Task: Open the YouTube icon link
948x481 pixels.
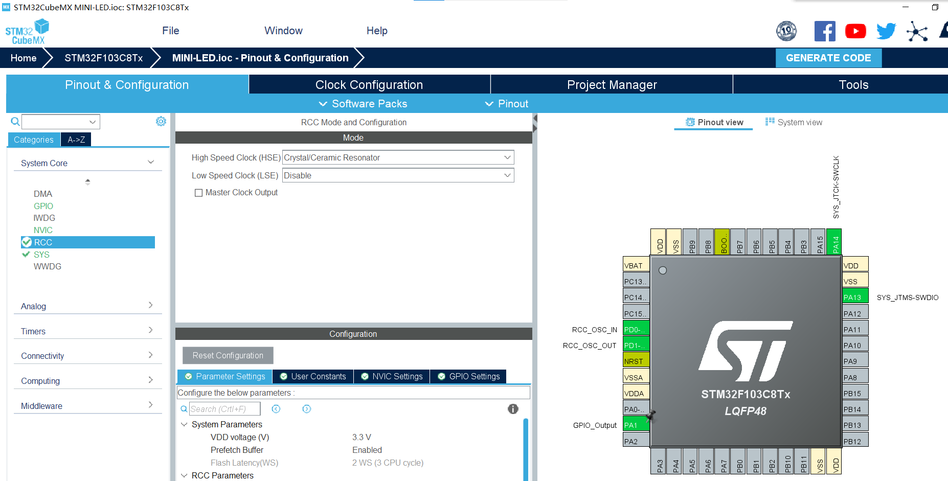Action: [x=855, y=31]
